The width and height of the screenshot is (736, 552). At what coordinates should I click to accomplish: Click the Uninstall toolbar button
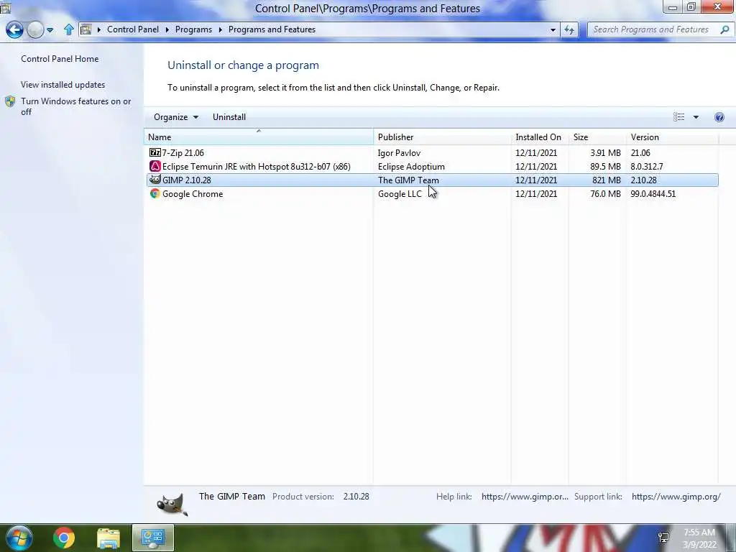[229, 117]
